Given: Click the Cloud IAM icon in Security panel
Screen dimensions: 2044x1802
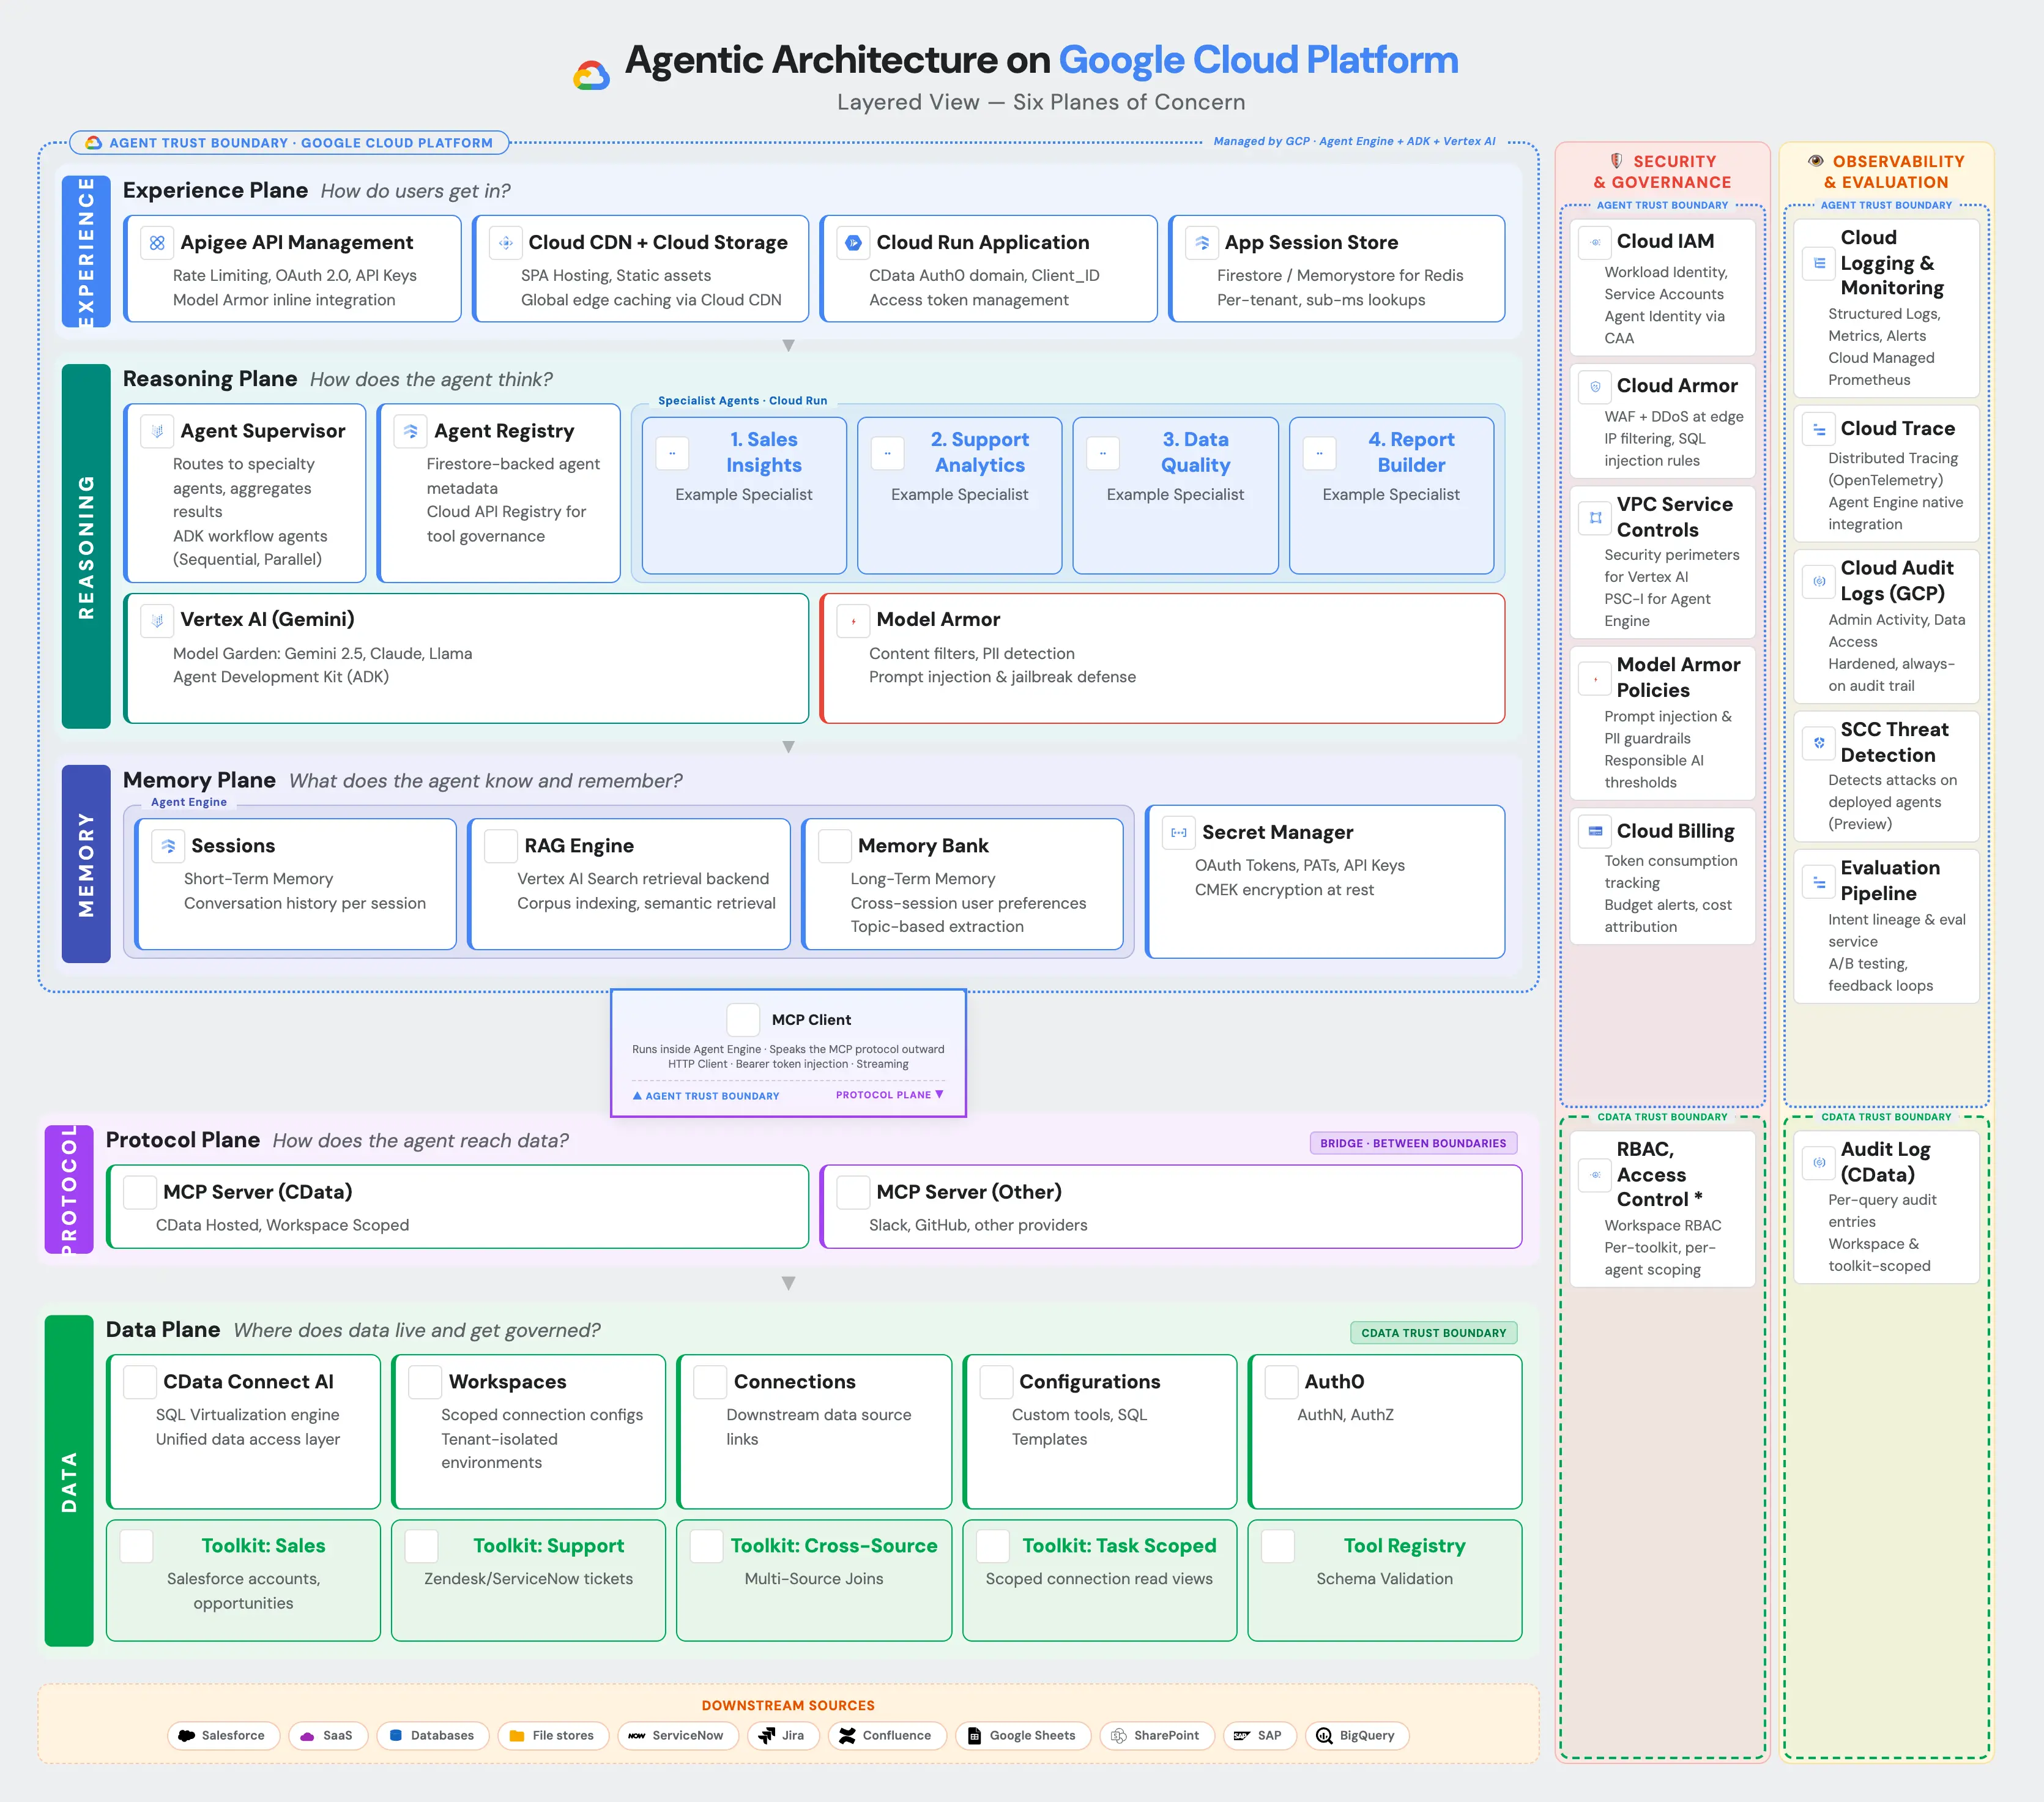Looking at the screenshot, I should (1594, 242).
